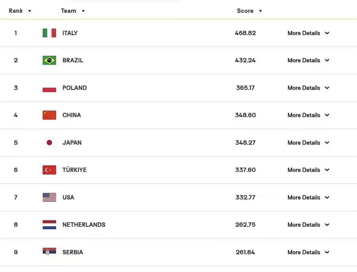Expand More Details chevron for Türkiye
This screenshot has width=357, height=272.
327,170
